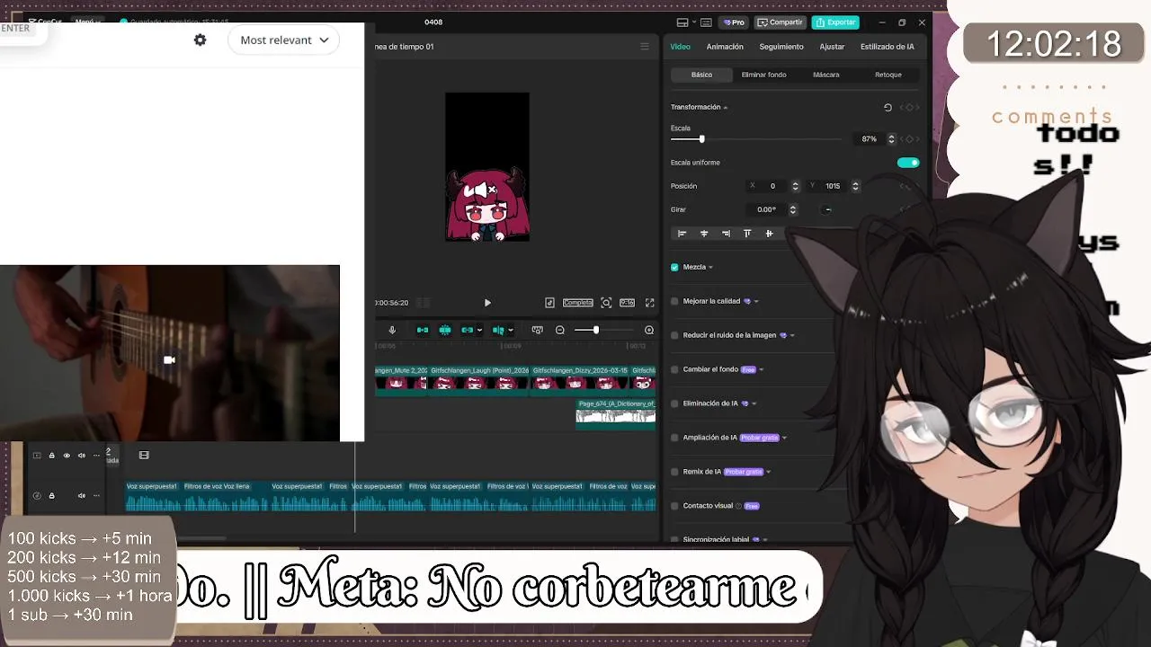
Task: Open the player hamburger menu
Action: 645,47
